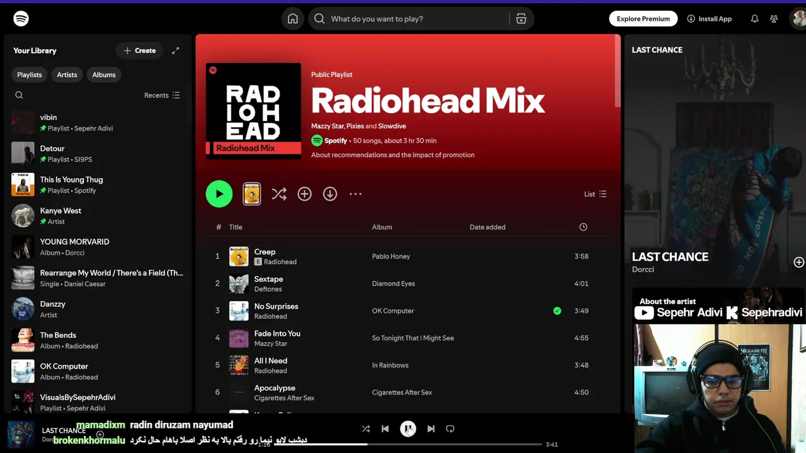Expand Your Library to full view
This screenshot has width=806, height=453.
click(x=176, y=50)
